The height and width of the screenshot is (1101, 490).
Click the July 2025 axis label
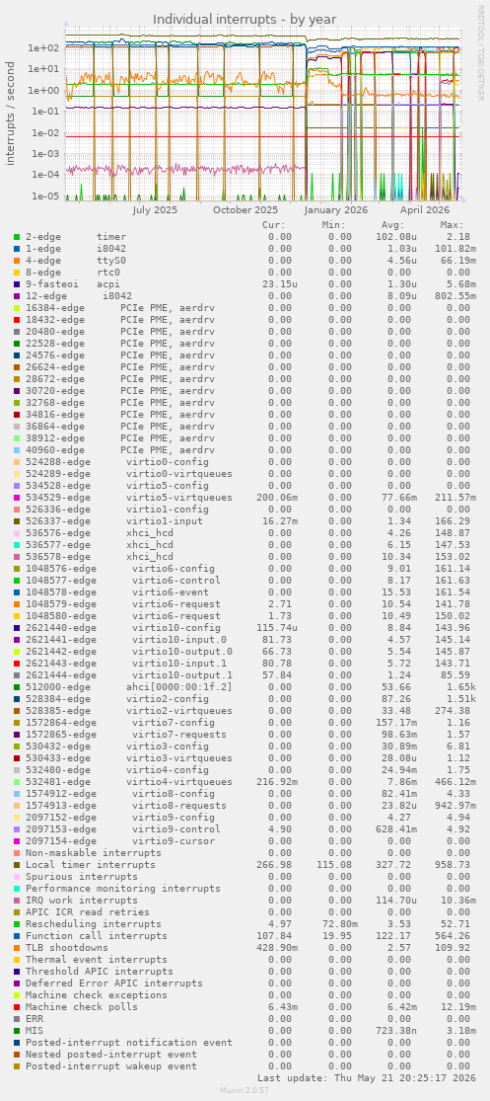point(155,210)
